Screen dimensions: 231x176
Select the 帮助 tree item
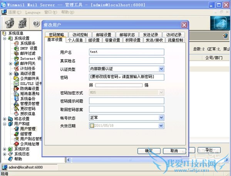click(x=18, y=159)
